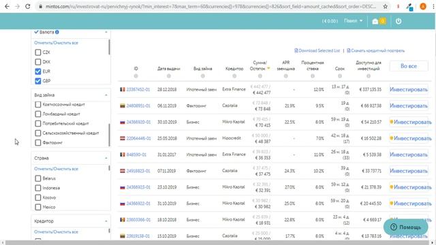This screenshot has height=245, width=436.
Task: Click info dot under APR заемщика column
Action: click(x=286, y=76)
